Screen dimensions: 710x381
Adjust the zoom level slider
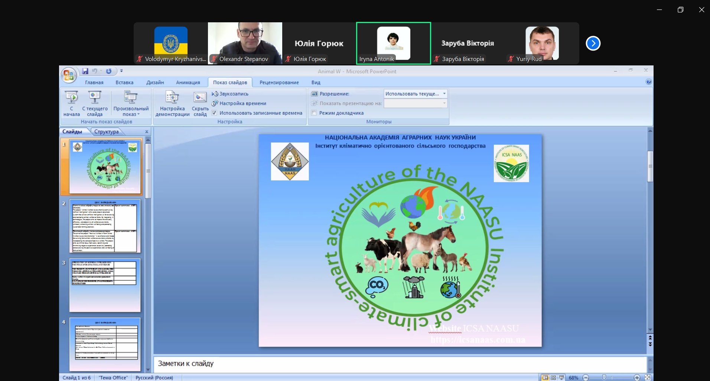click(x=604, y=378)
